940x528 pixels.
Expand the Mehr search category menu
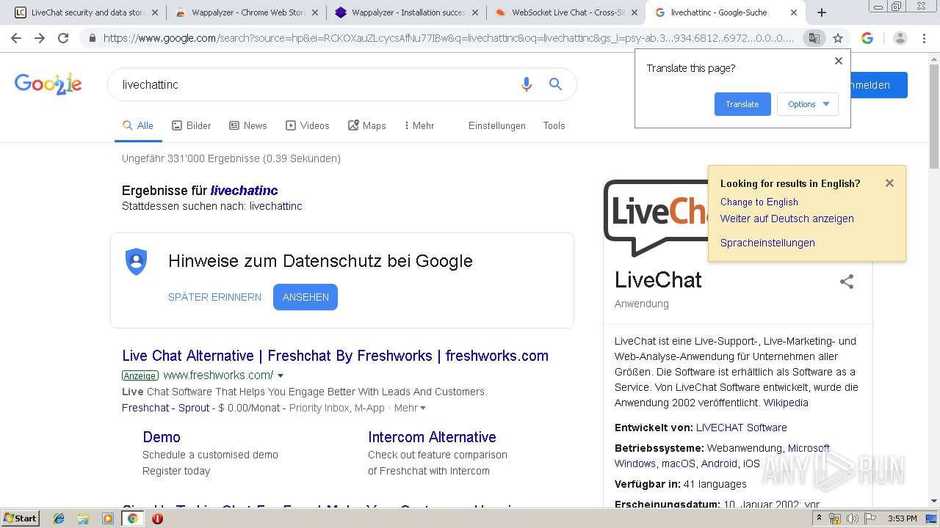tap(419, 125)
